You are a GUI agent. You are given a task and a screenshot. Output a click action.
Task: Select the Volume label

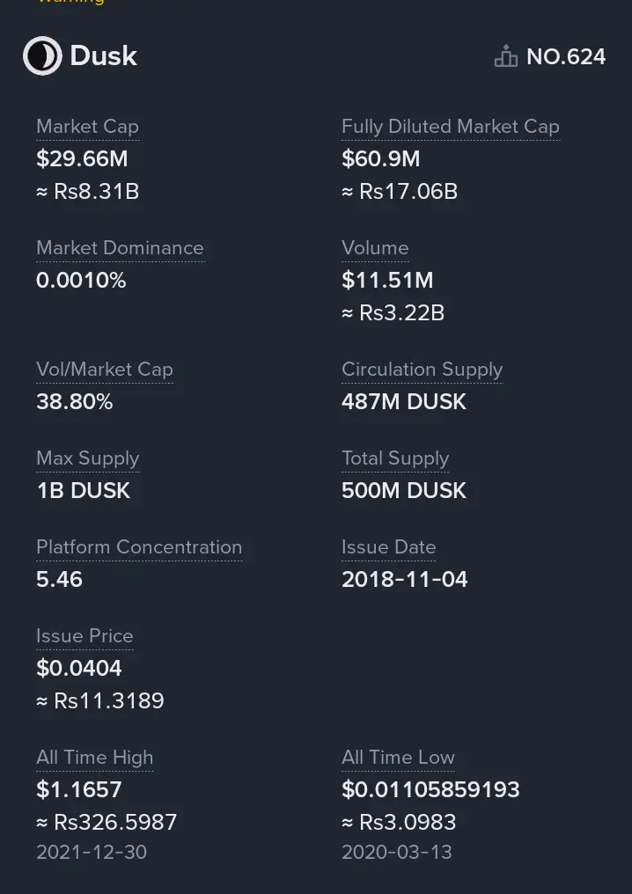click(375, 248)
